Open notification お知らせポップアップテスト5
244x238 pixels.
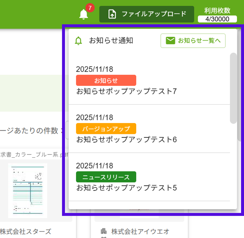coord(127,188)
